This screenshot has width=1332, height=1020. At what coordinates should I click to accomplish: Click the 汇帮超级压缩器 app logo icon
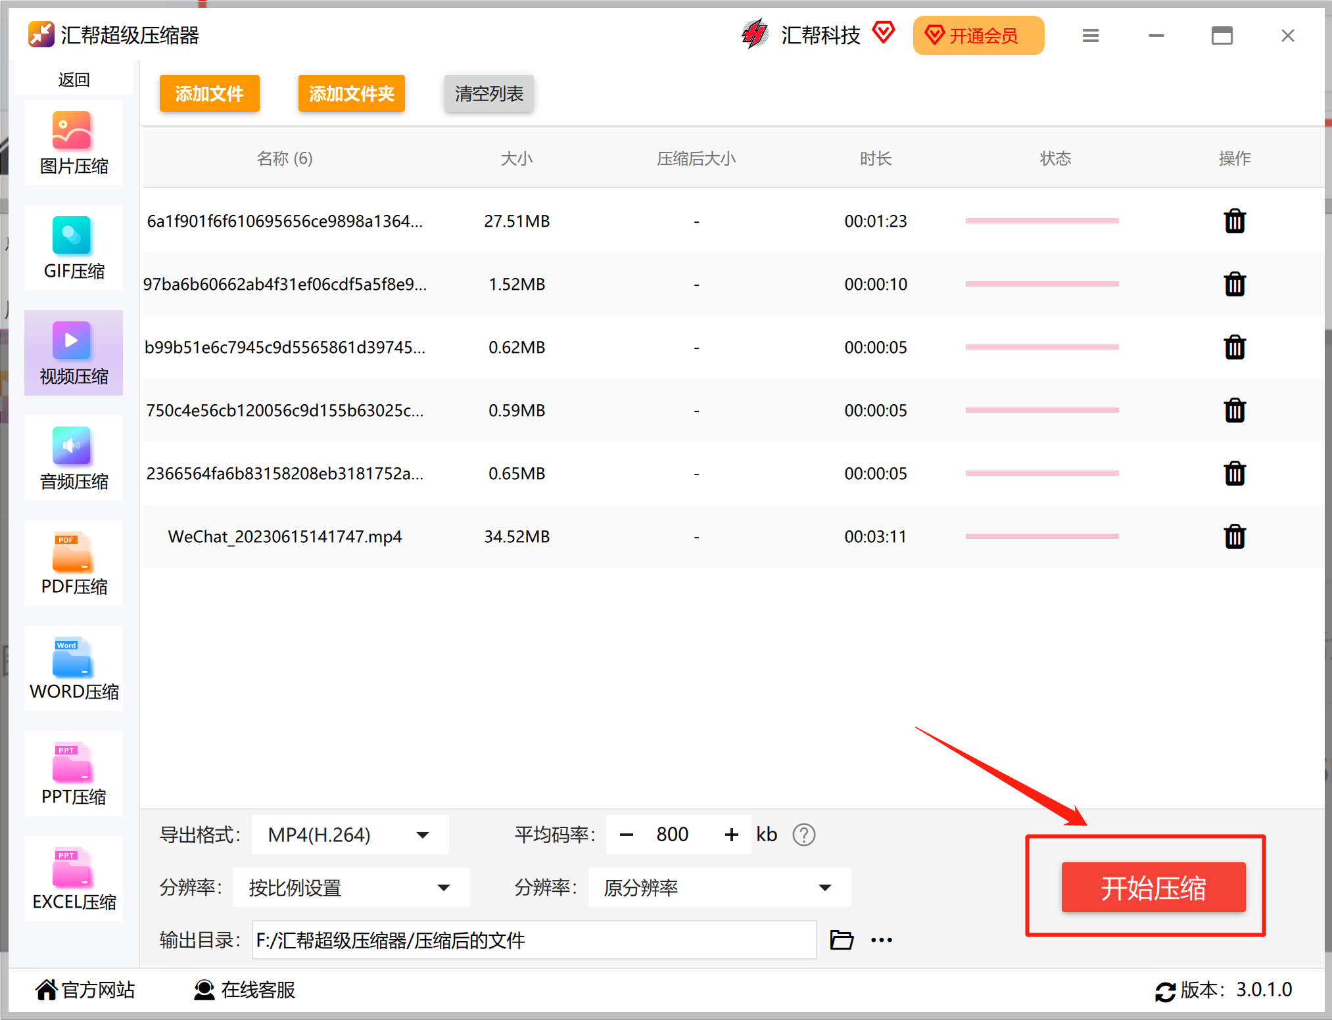(x=41, y=34)
